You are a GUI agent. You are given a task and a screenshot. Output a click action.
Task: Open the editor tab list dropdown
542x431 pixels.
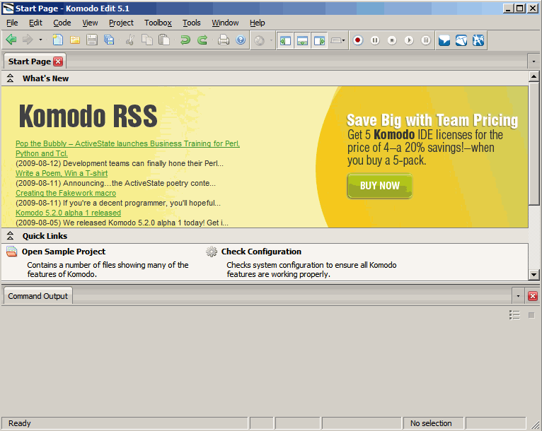point(534,61)
